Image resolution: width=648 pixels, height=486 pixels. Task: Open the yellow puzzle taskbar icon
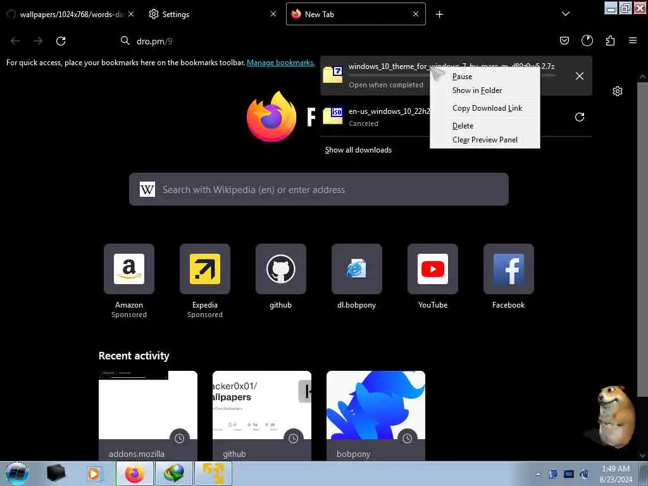click(213, 473)
